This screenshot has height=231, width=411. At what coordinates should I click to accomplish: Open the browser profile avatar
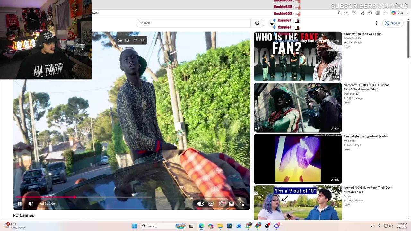[x=378, y=13]
